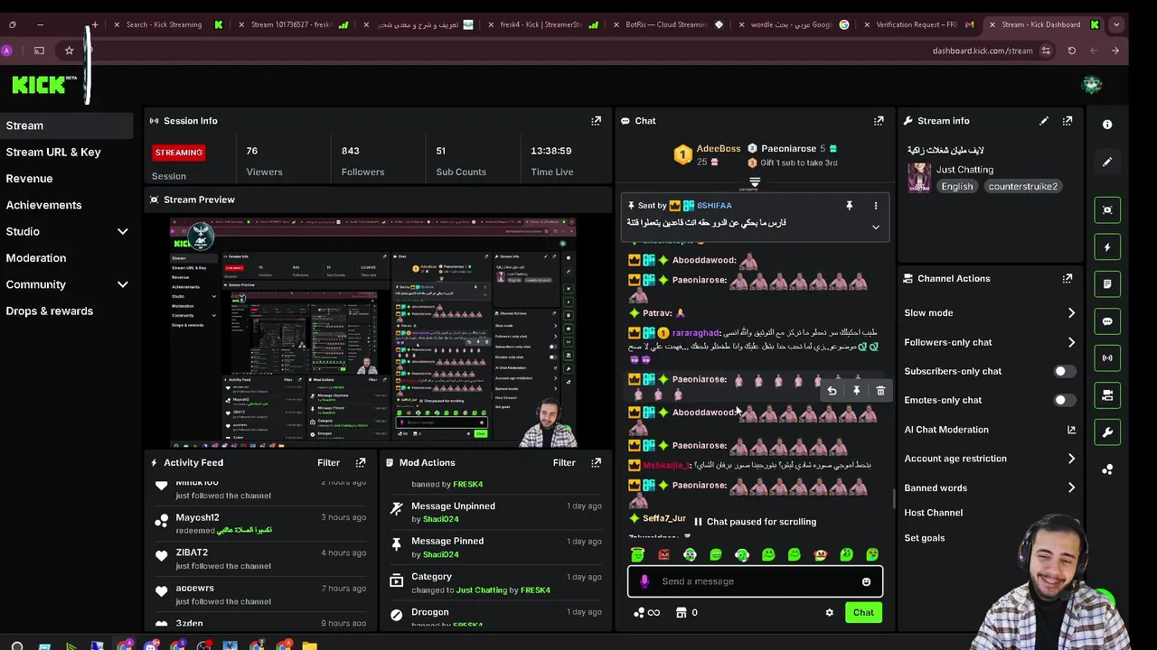The height and width of the screenshot is (650, 1157).
Task: Expand Followers-only chat options
Action: pos(1071,342)
